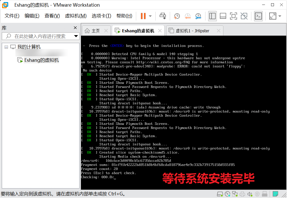Click the webcam device status icon
The width and height of the screenshot is (287, 198).
tap(257, 194)
